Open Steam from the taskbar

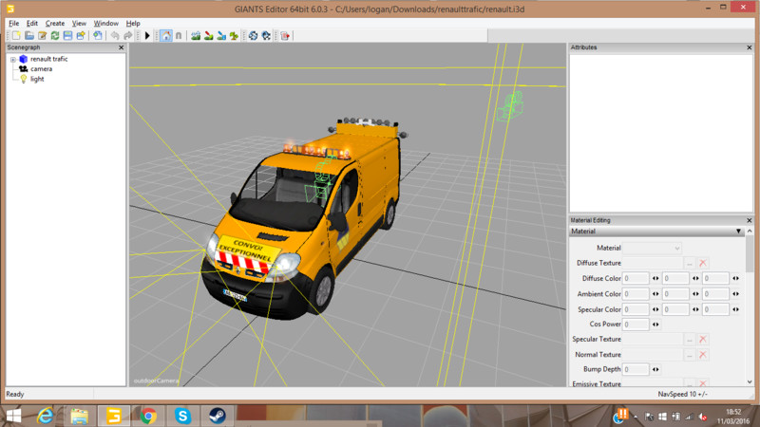(x=218, y=416)
